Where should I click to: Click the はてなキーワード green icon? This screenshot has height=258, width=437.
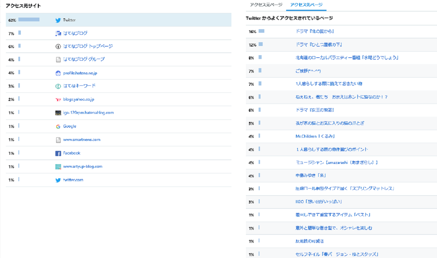pyautogui.click(x=58, y=86)
